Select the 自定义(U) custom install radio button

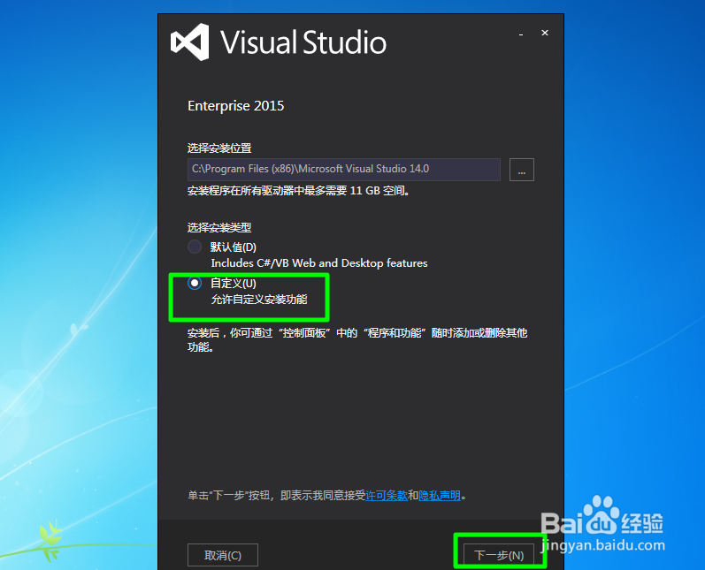pyautogui.click(x=195, y=283)
